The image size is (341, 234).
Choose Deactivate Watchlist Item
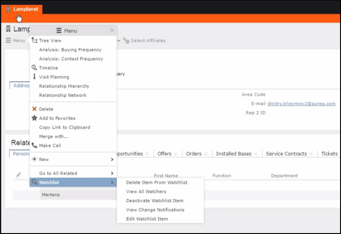pos(155,200)
